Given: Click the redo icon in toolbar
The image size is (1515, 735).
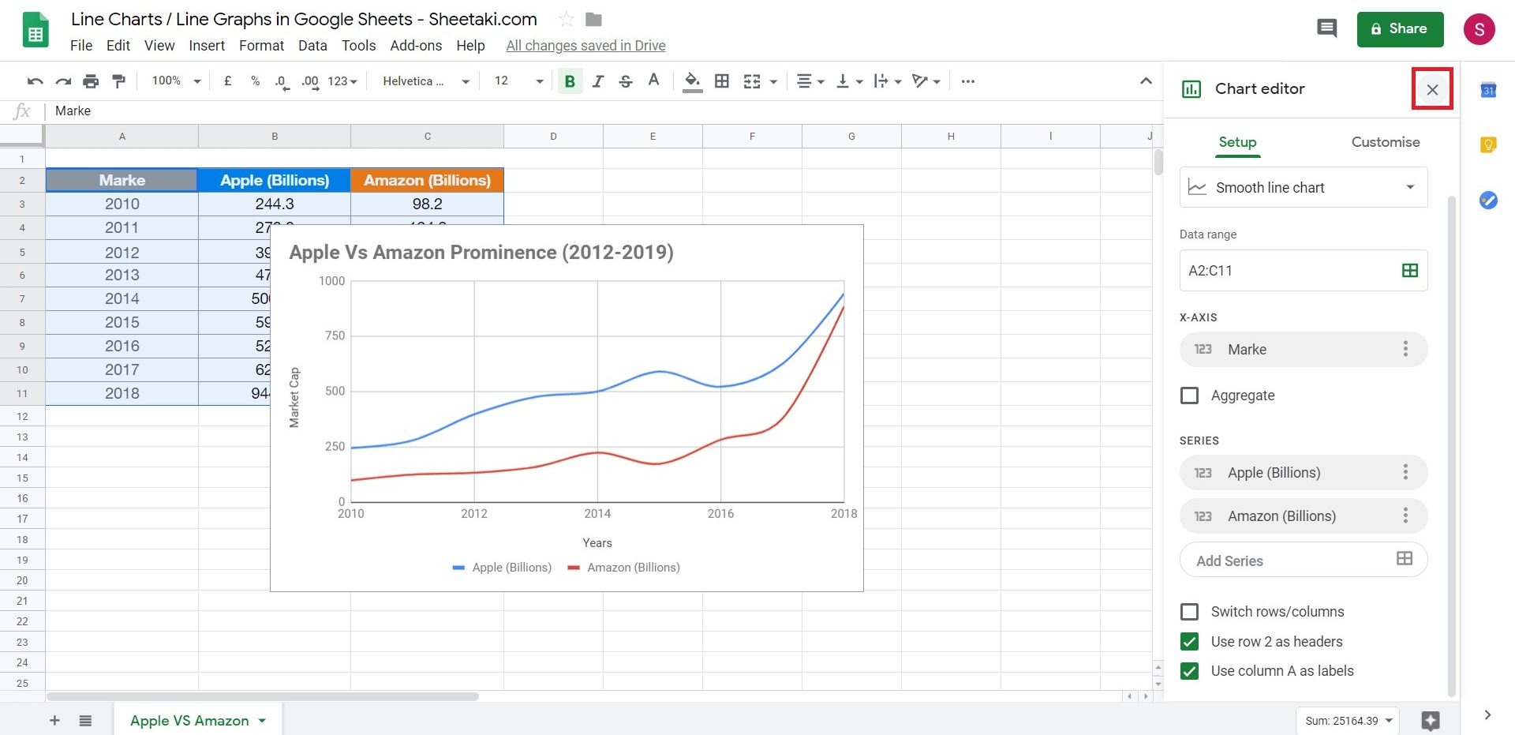Looking at the screenshot, I should point(63,81).
